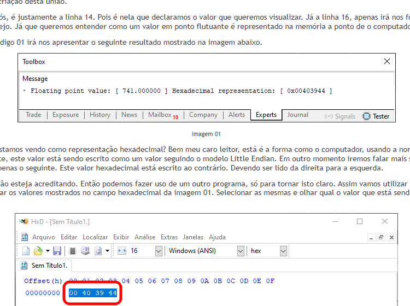Click the 0A column header in hex view
Image resolution: width=410 pixels, height=306 pixels.
pyautogui.click(x=204, y=281)
